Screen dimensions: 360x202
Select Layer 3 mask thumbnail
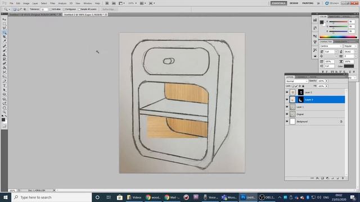(x=300, y=99)
